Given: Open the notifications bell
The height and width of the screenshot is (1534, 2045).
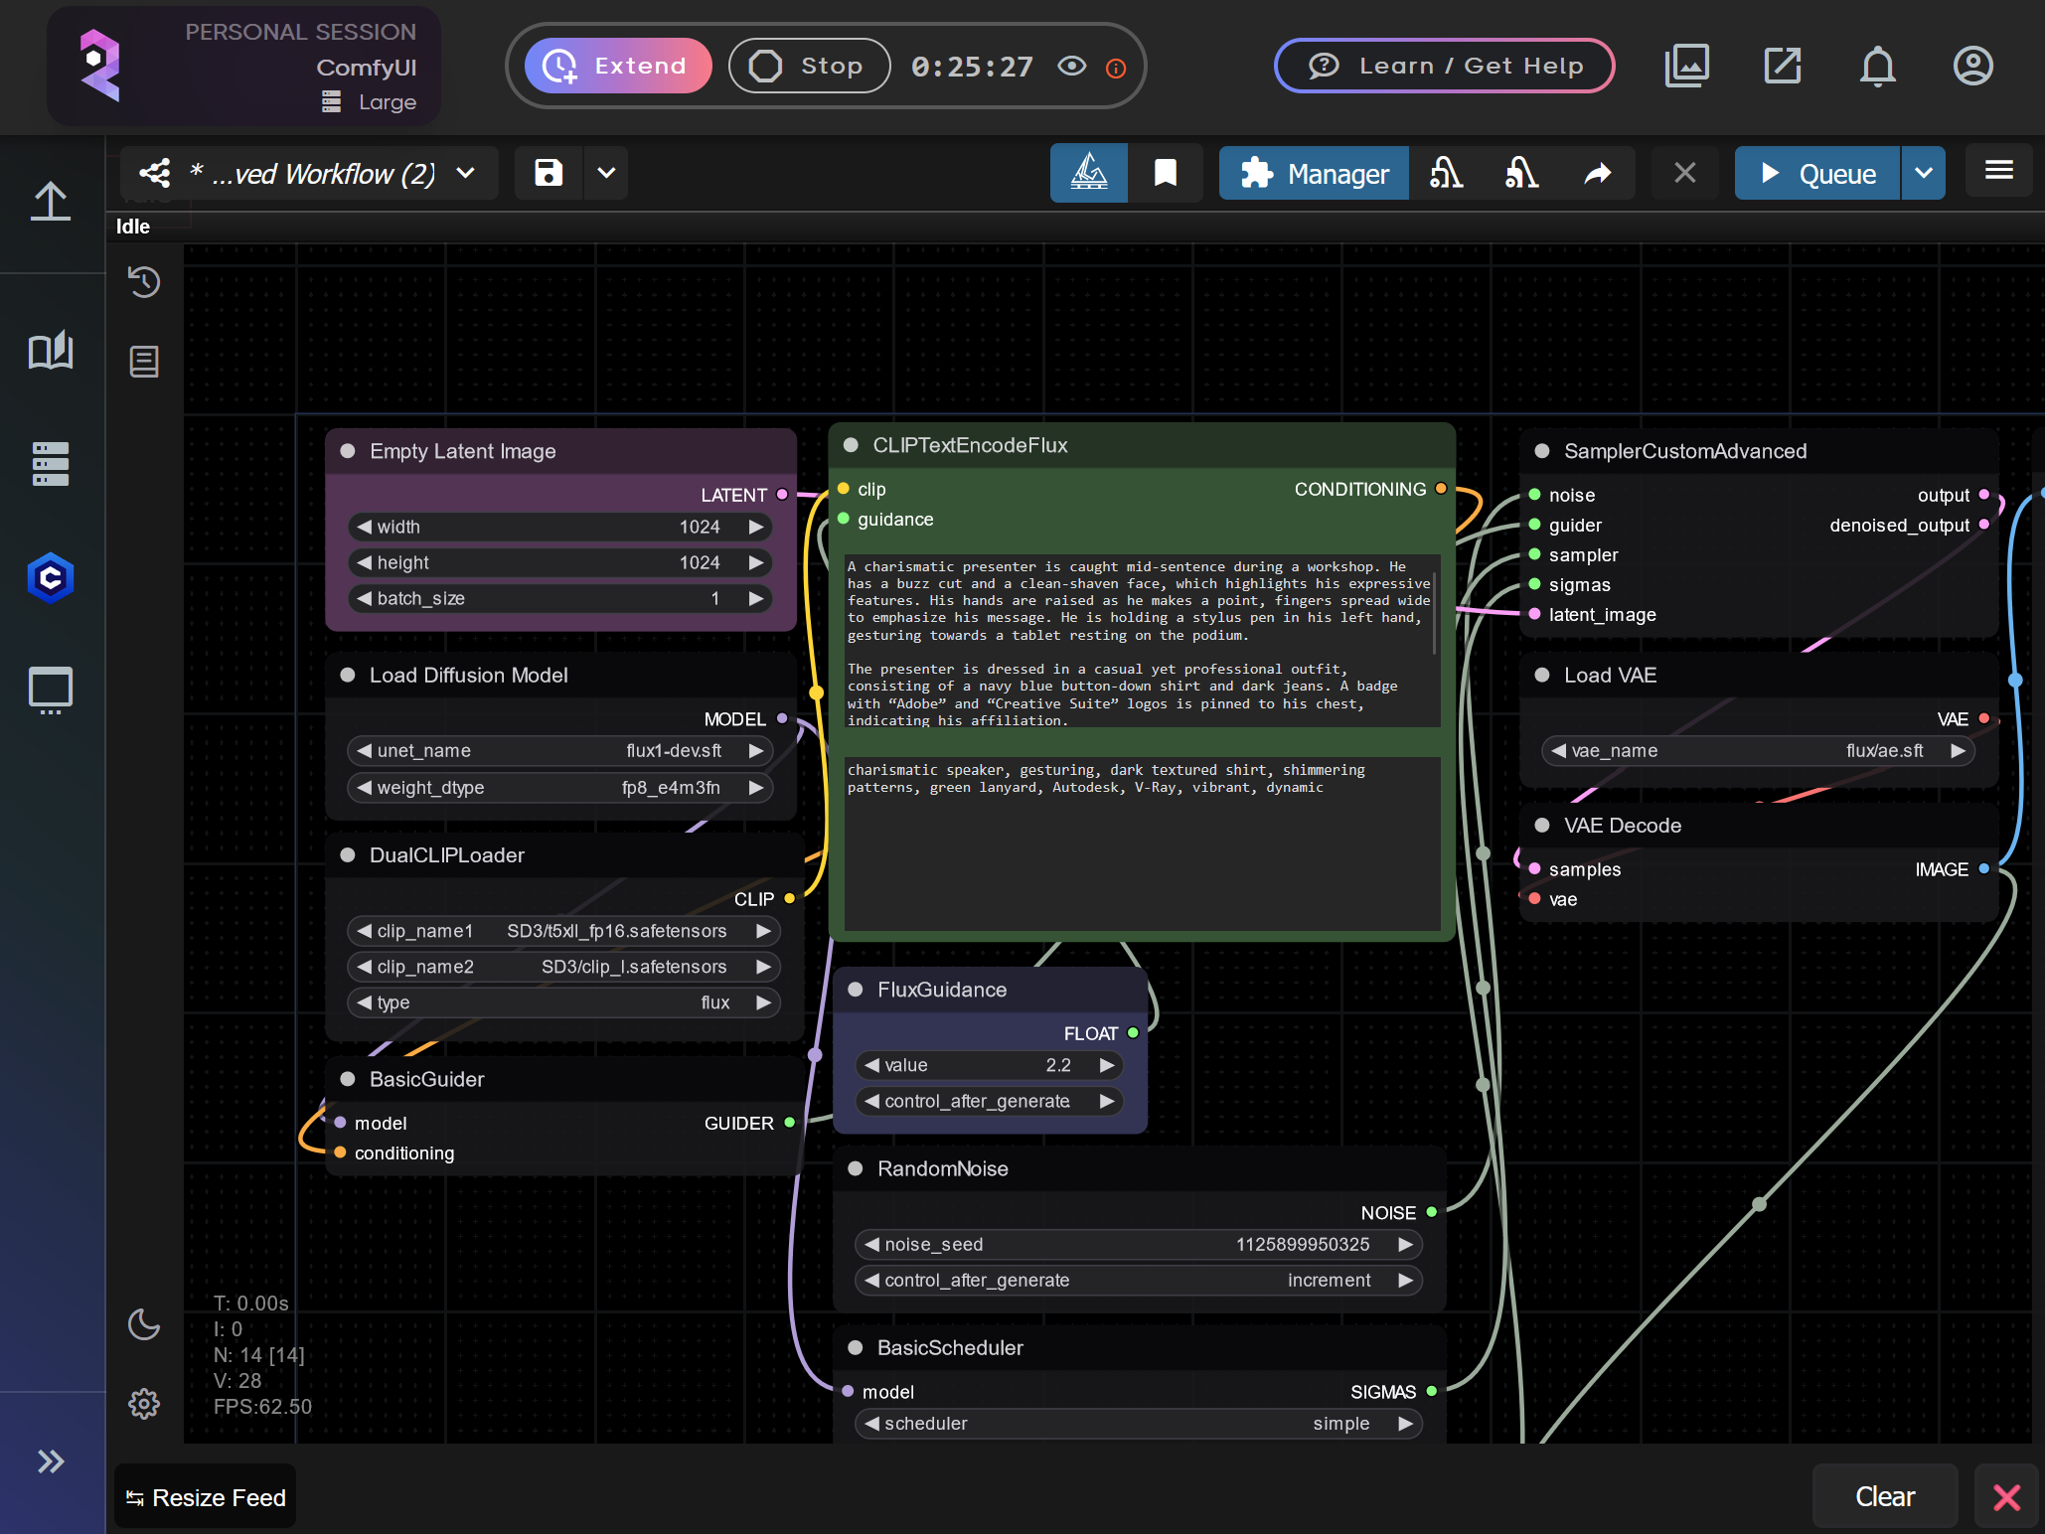Looking at the screenshot, I should (1877, 66).
